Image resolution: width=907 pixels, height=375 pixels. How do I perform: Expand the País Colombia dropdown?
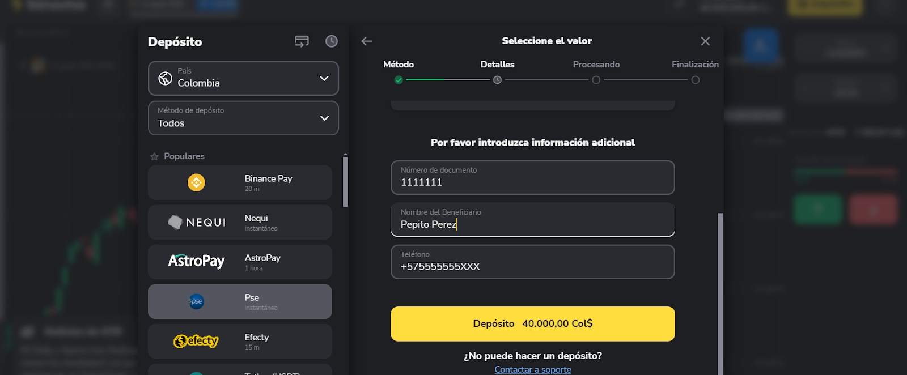pos(324,78)
